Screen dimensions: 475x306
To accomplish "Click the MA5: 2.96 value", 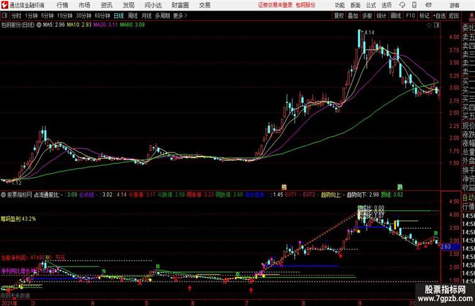I will [x=54, y=25].
